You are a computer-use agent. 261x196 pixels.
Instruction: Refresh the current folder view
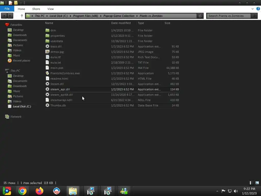click(x=200, y=16)
